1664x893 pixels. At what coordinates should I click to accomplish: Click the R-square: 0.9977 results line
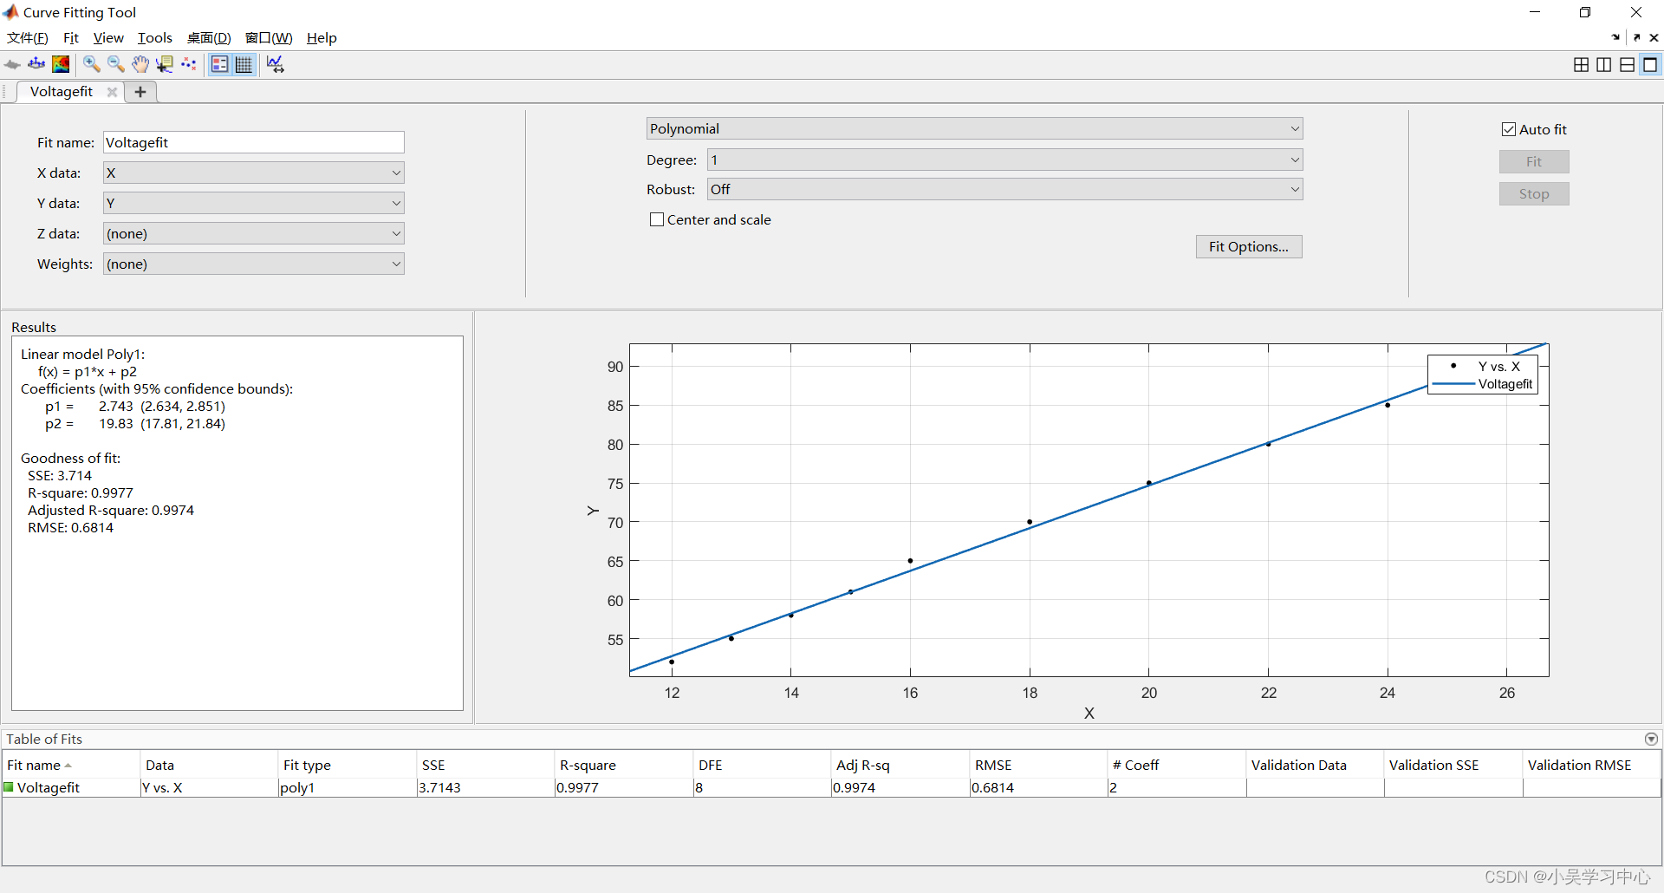[81, 493]
